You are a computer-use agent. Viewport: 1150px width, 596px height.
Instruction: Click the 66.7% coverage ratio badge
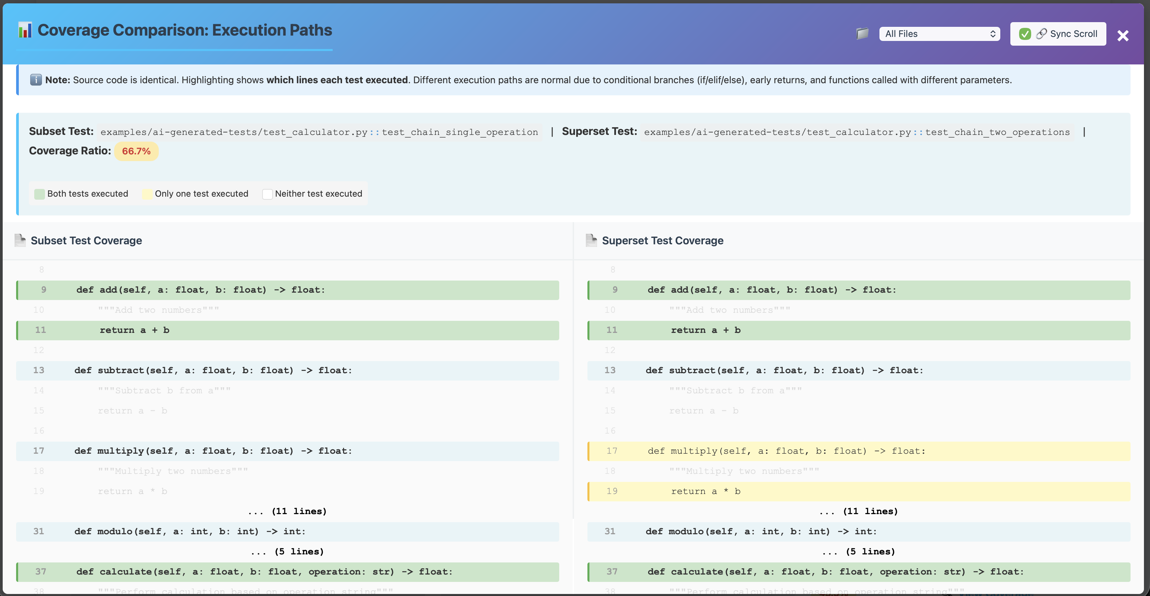click(136, 151)
